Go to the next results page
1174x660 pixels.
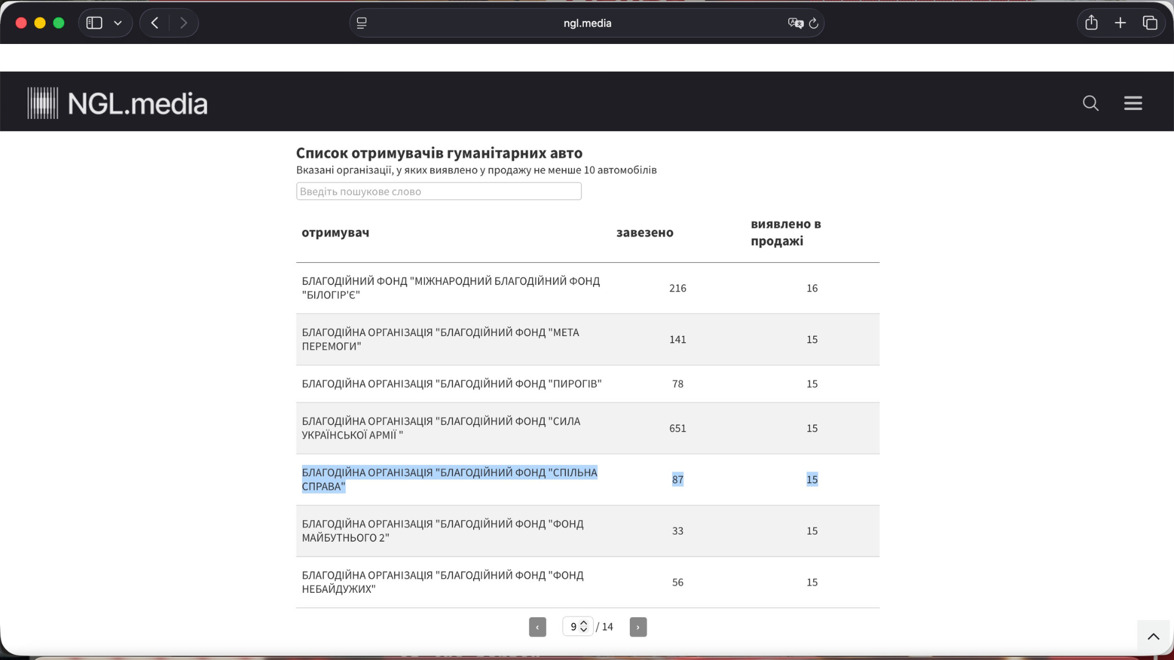pos(638,626)
